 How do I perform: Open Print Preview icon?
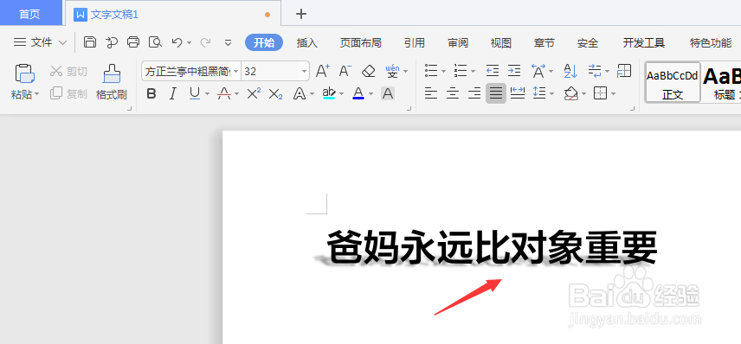click(x=155, y=42)
